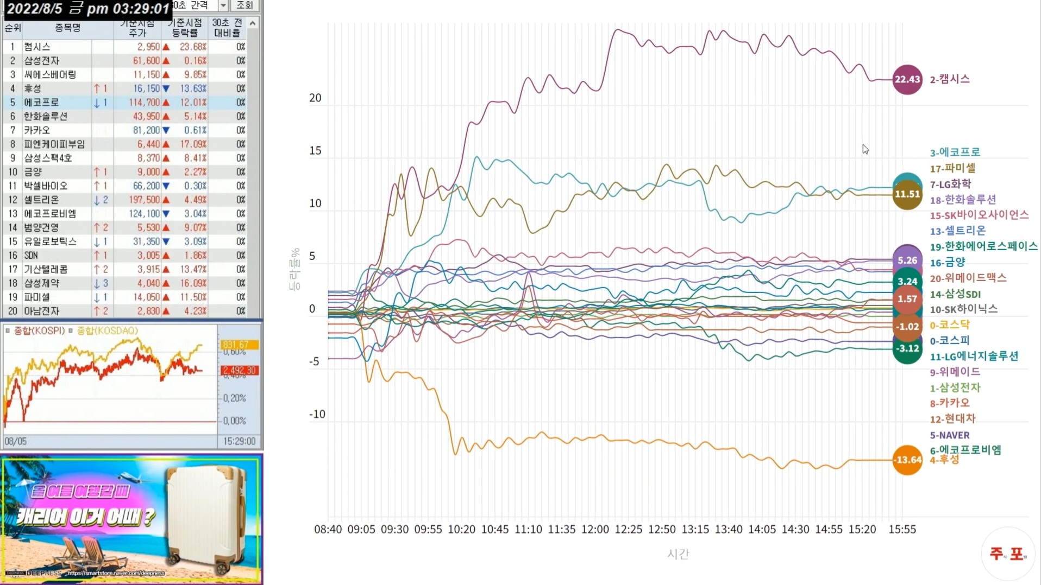Toggle the 2-캠시스 legend entry
Image resolution: width=1041 pixels, height=585 pixels.
(x=950, y=79)
